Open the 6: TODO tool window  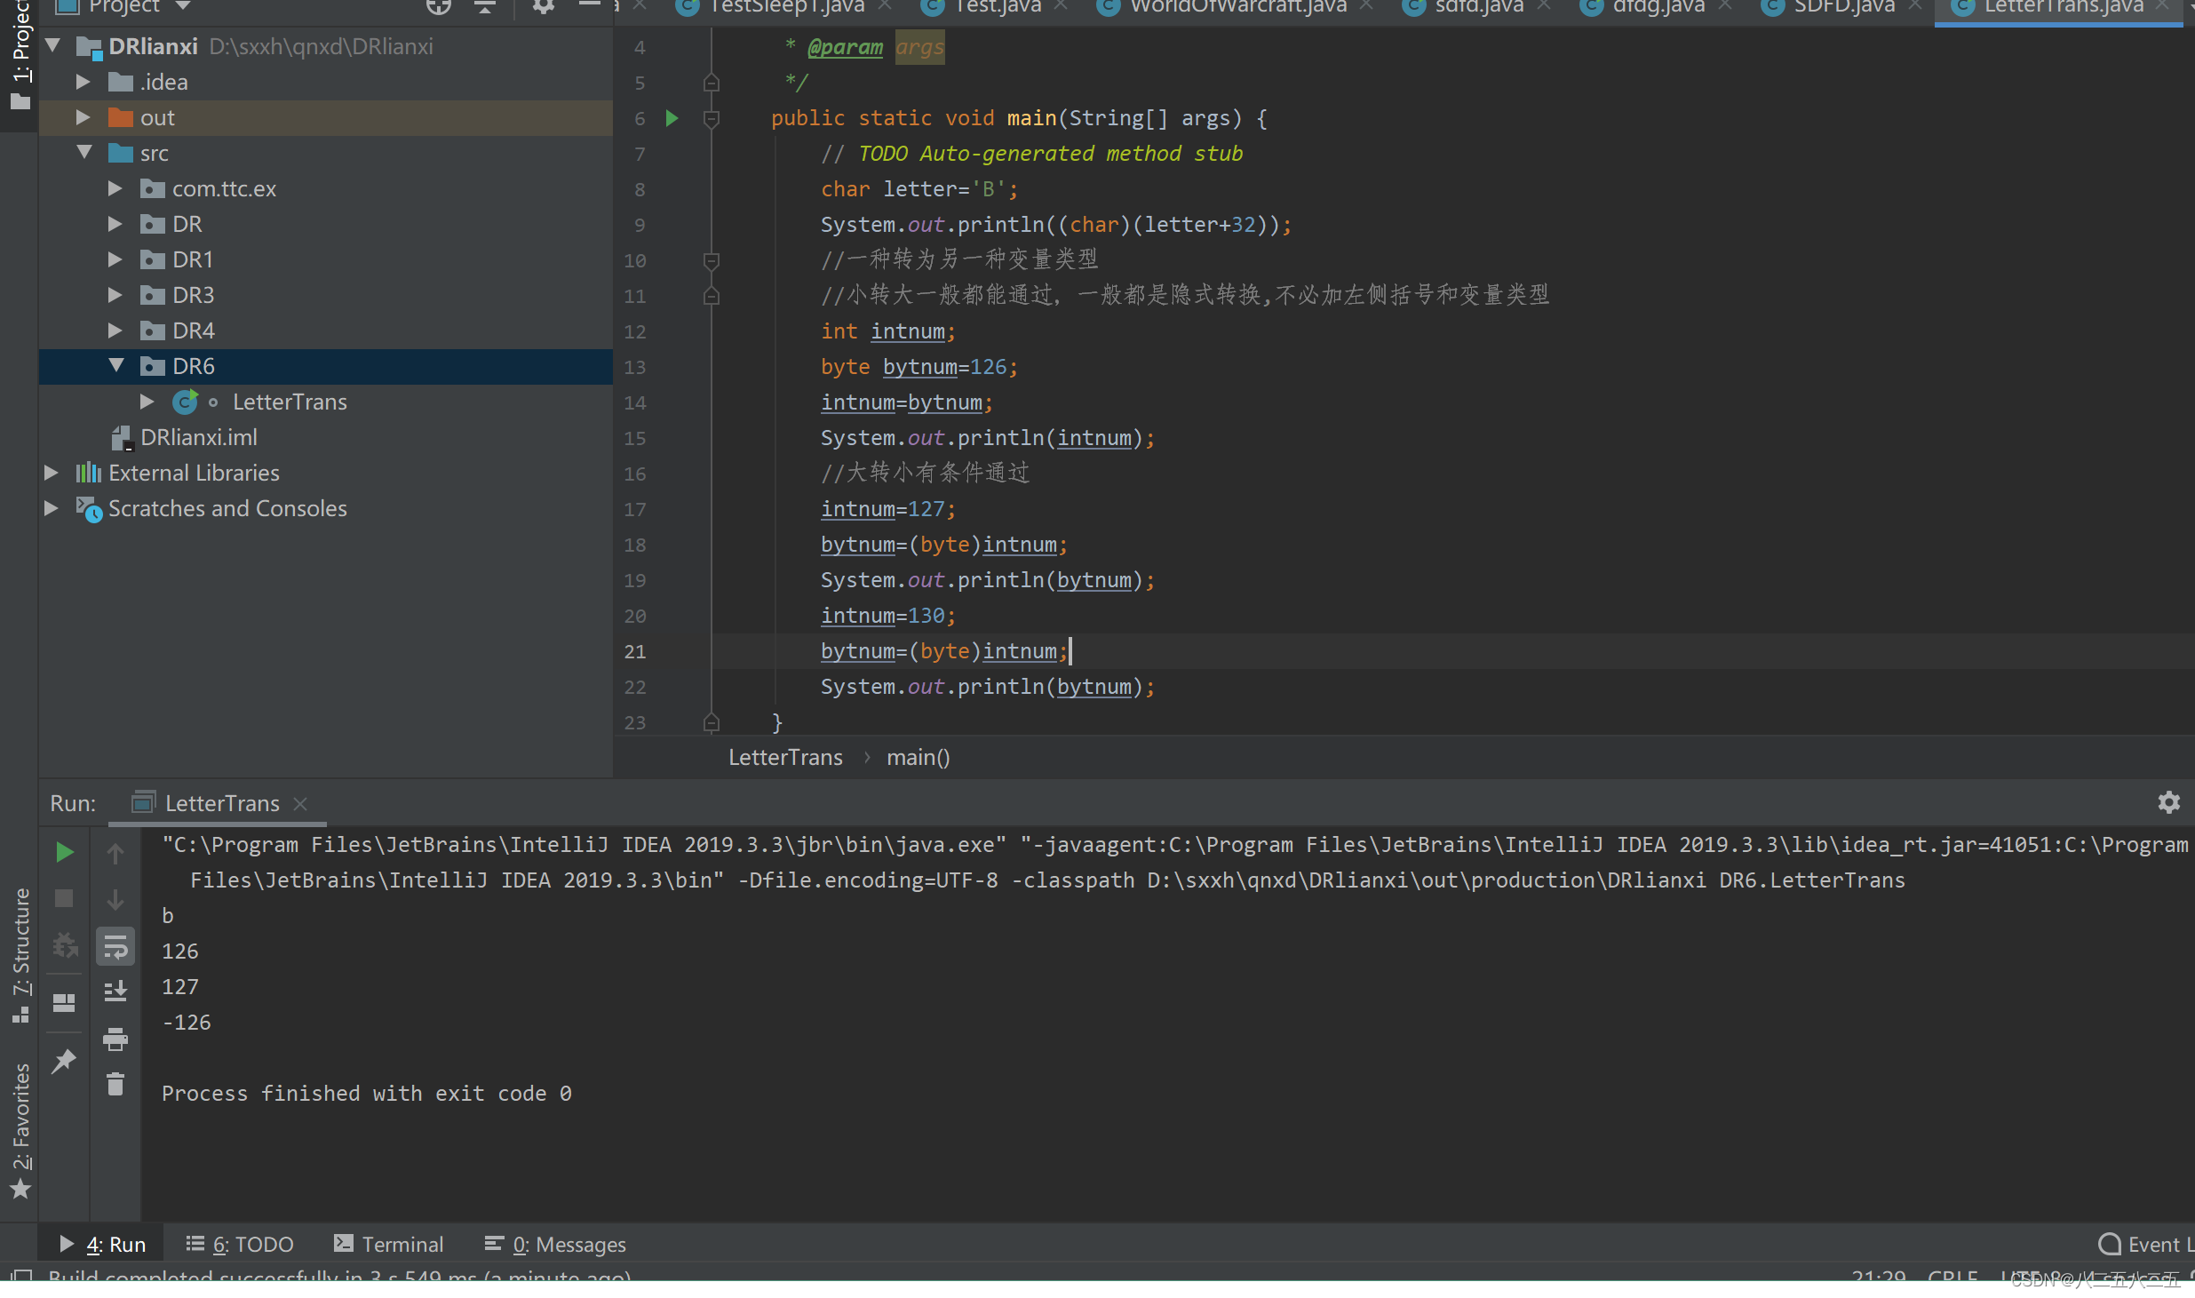(x=240, y=1244)
